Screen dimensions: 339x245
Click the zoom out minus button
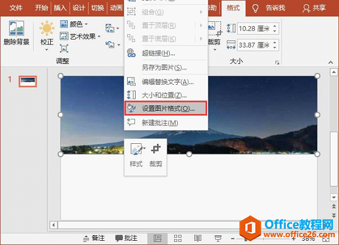click(233, 239)
